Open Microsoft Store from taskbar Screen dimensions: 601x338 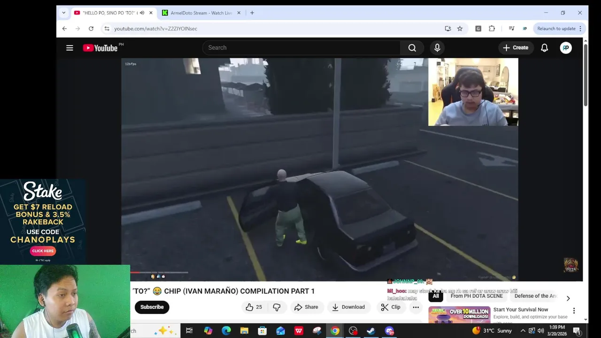262,331
